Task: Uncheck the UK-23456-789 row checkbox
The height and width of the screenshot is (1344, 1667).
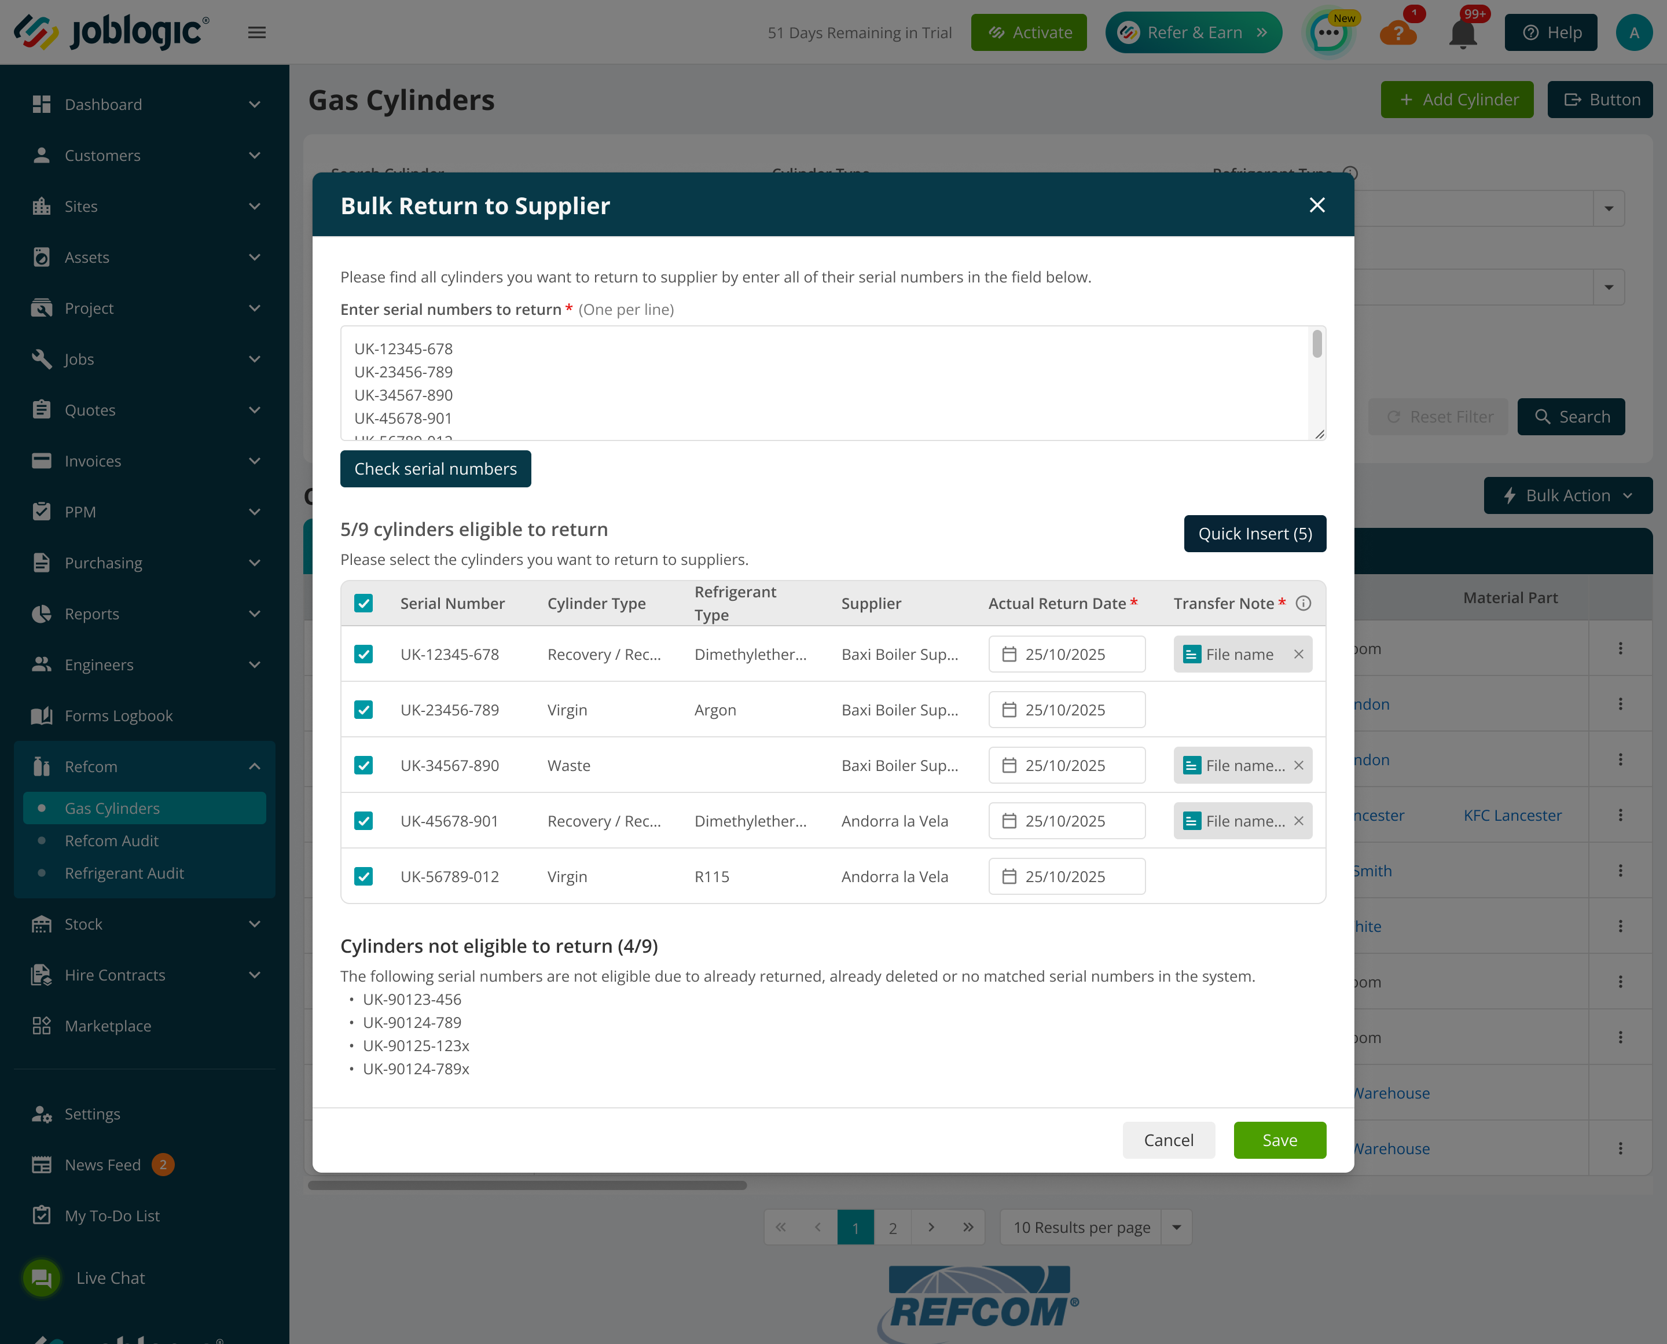Action: (x=363, y=709)
